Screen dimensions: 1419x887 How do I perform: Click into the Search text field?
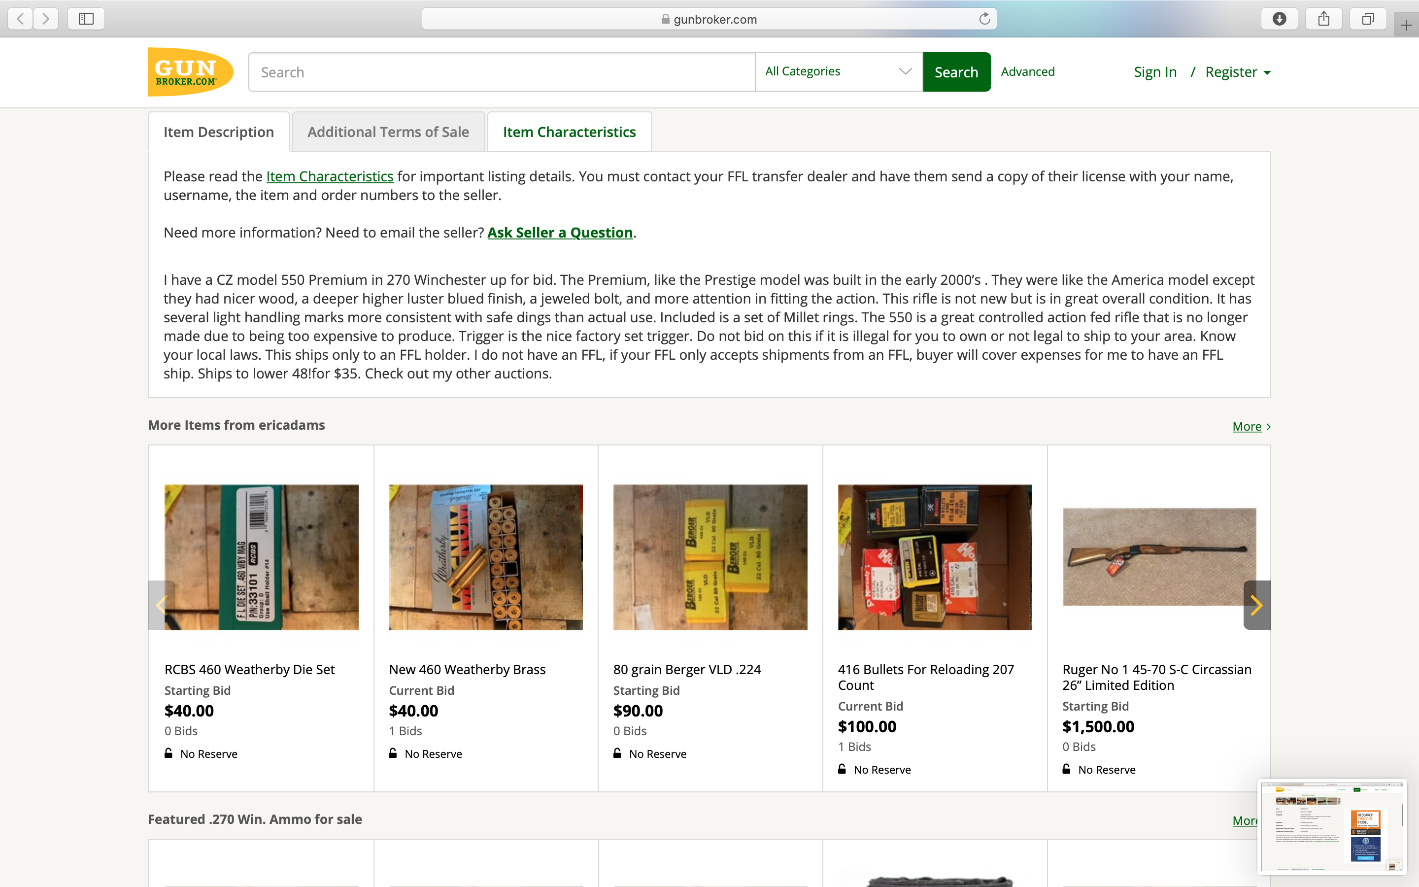tap(502, 72)
